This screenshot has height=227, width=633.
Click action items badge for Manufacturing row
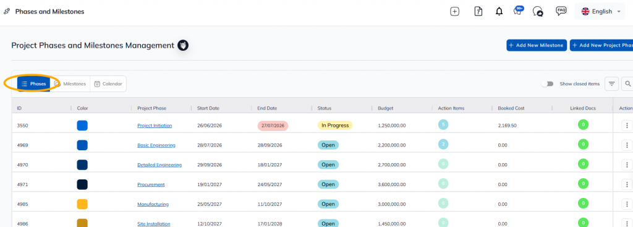tap(443, 203)
